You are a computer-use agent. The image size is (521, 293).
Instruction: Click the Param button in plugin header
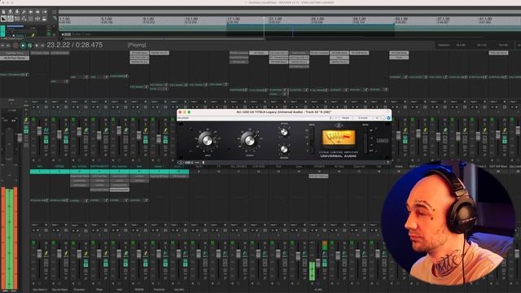[346, 118]
